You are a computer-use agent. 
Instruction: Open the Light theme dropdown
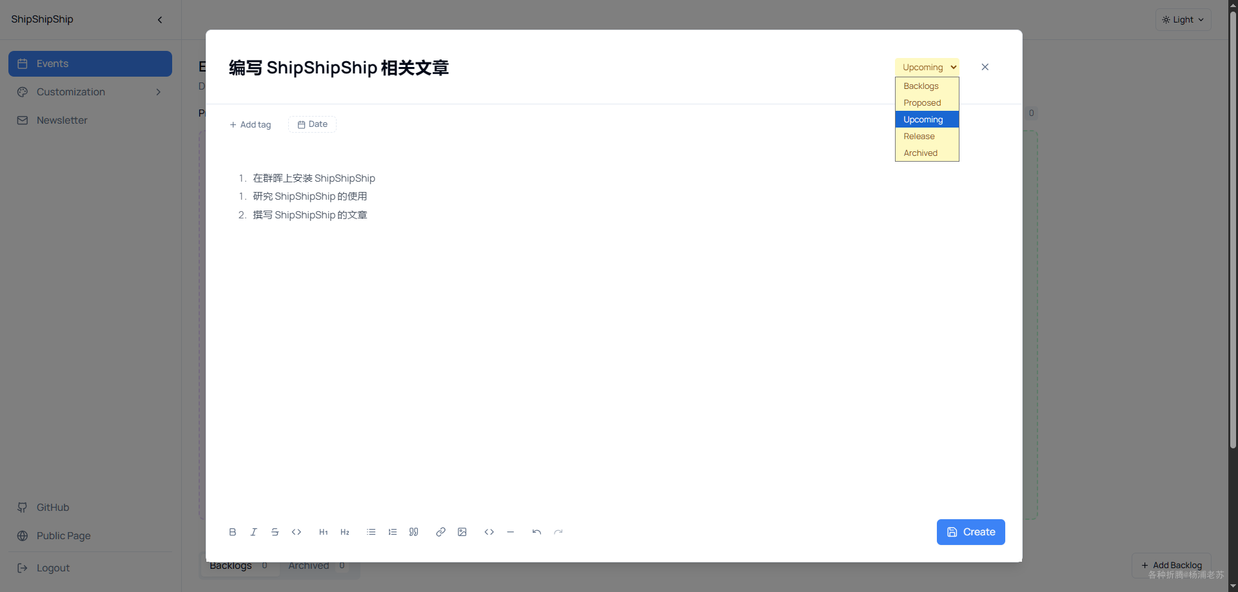(1183, 19)
